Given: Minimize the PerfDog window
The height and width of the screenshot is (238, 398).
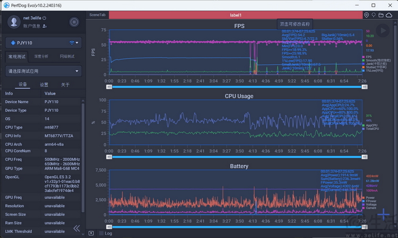Looking at the screenshot, I should 357,5.
